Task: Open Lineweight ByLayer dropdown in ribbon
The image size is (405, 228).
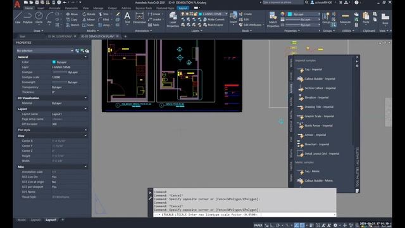Action: (302, 20)
